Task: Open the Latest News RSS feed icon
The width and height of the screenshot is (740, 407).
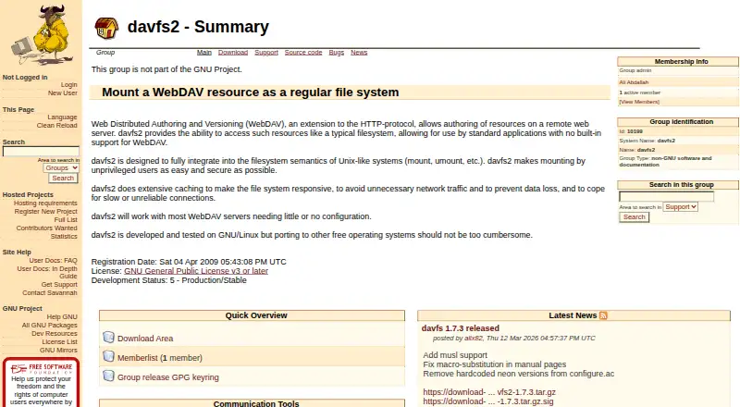Action: [603, 315]
